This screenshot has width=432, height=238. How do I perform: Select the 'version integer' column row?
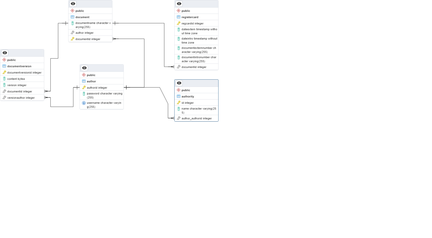click(22, 85)
